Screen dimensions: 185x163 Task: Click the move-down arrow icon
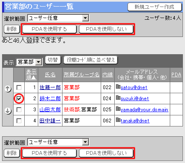click(8, 110)
